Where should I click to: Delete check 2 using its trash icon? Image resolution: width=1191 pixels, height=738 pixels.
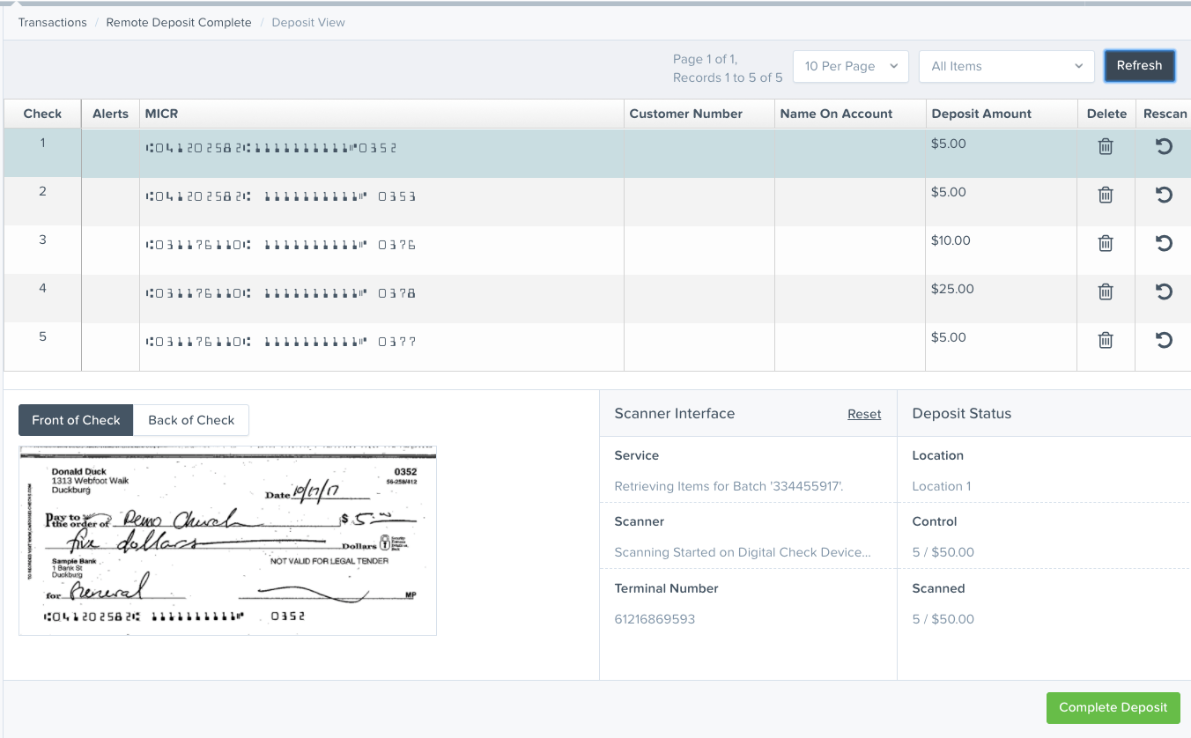[x=1106, y=195]
